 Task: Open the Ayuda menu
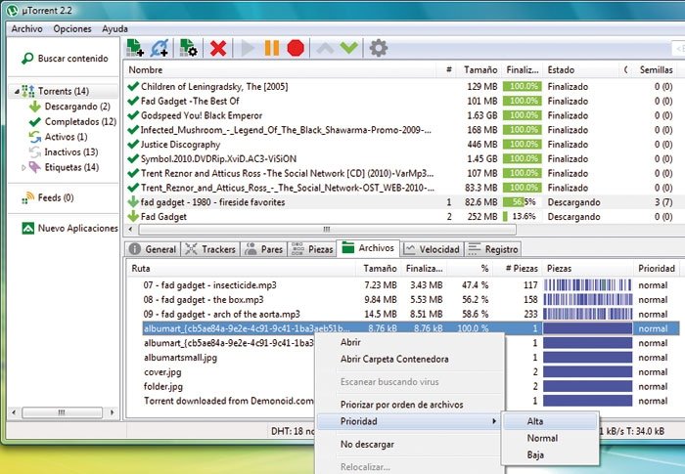click(114, 28)
